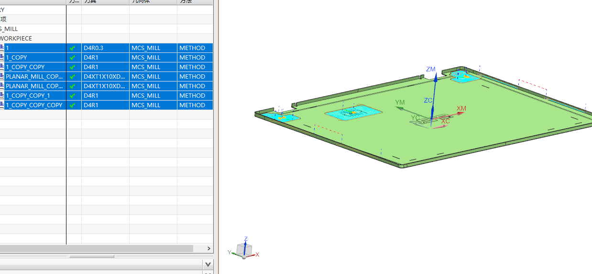This screenshot has width=592, height=274.
Task: Select the 1_COPY operation
Action: [x=16, y=58]
